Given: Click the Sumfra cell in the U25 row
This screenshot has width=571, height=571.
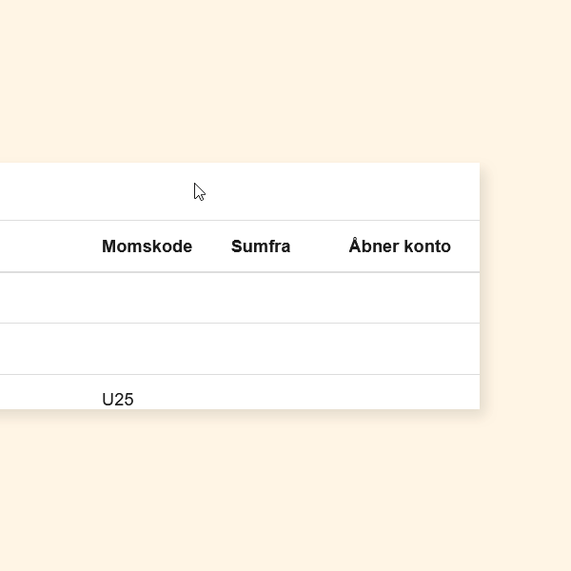Looking at the screenshot, I should click(261, 394).
